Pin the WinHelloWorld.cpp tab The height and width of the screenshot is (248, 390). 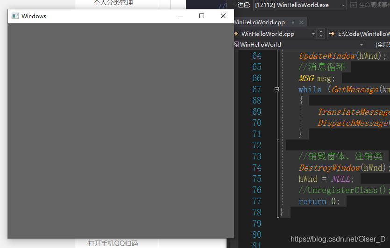coord(293,22)
